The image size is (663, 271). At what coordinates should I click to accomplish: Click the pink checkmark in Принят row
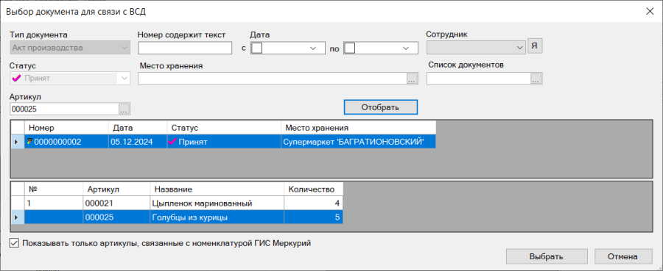[x=173, y=142]
